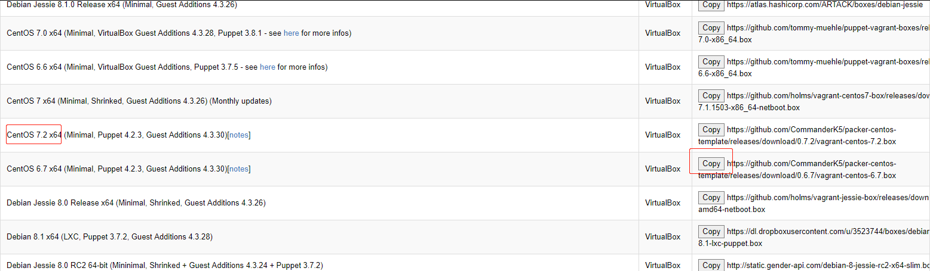The width and height of the screenshot is (930, 271).
Task: Click VirtualBox provider cell in CentOS 6.6 row
Action: click(x=662, y=67)
